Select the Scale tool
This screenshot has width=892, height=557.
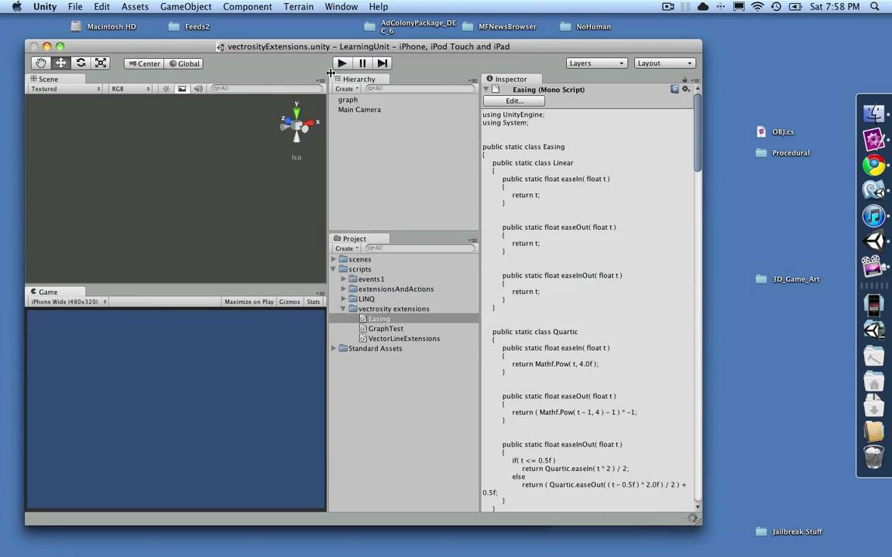coord(101,63)
